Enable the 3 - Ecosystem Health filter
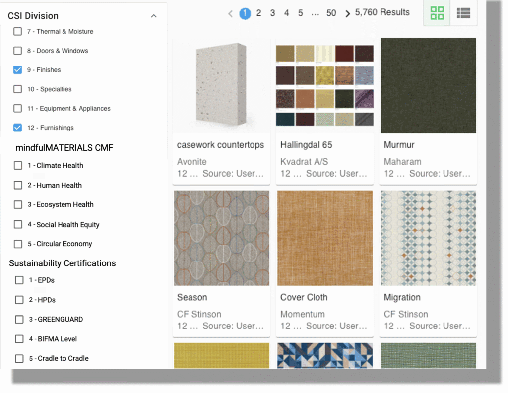The width and height of the screenshot is (508, 393). pyautogui.click(x=18, y=205)
